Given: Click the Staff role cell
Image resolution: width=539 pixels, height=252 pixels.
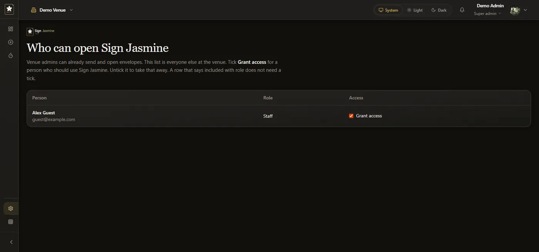Looking at the screenshot, I should pyautogui.click(x=268, y=116).
